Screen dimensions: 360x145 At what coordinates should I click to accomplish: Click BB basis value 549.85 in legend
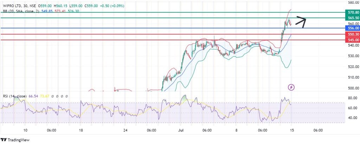point(47,11)
